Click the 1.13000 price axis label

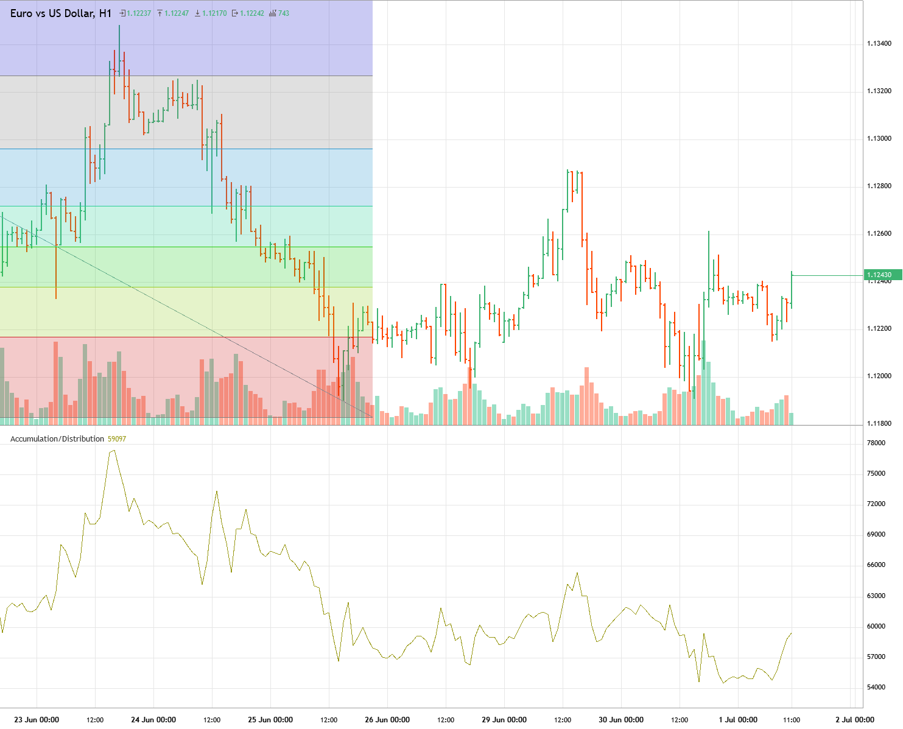click(879, 139)
